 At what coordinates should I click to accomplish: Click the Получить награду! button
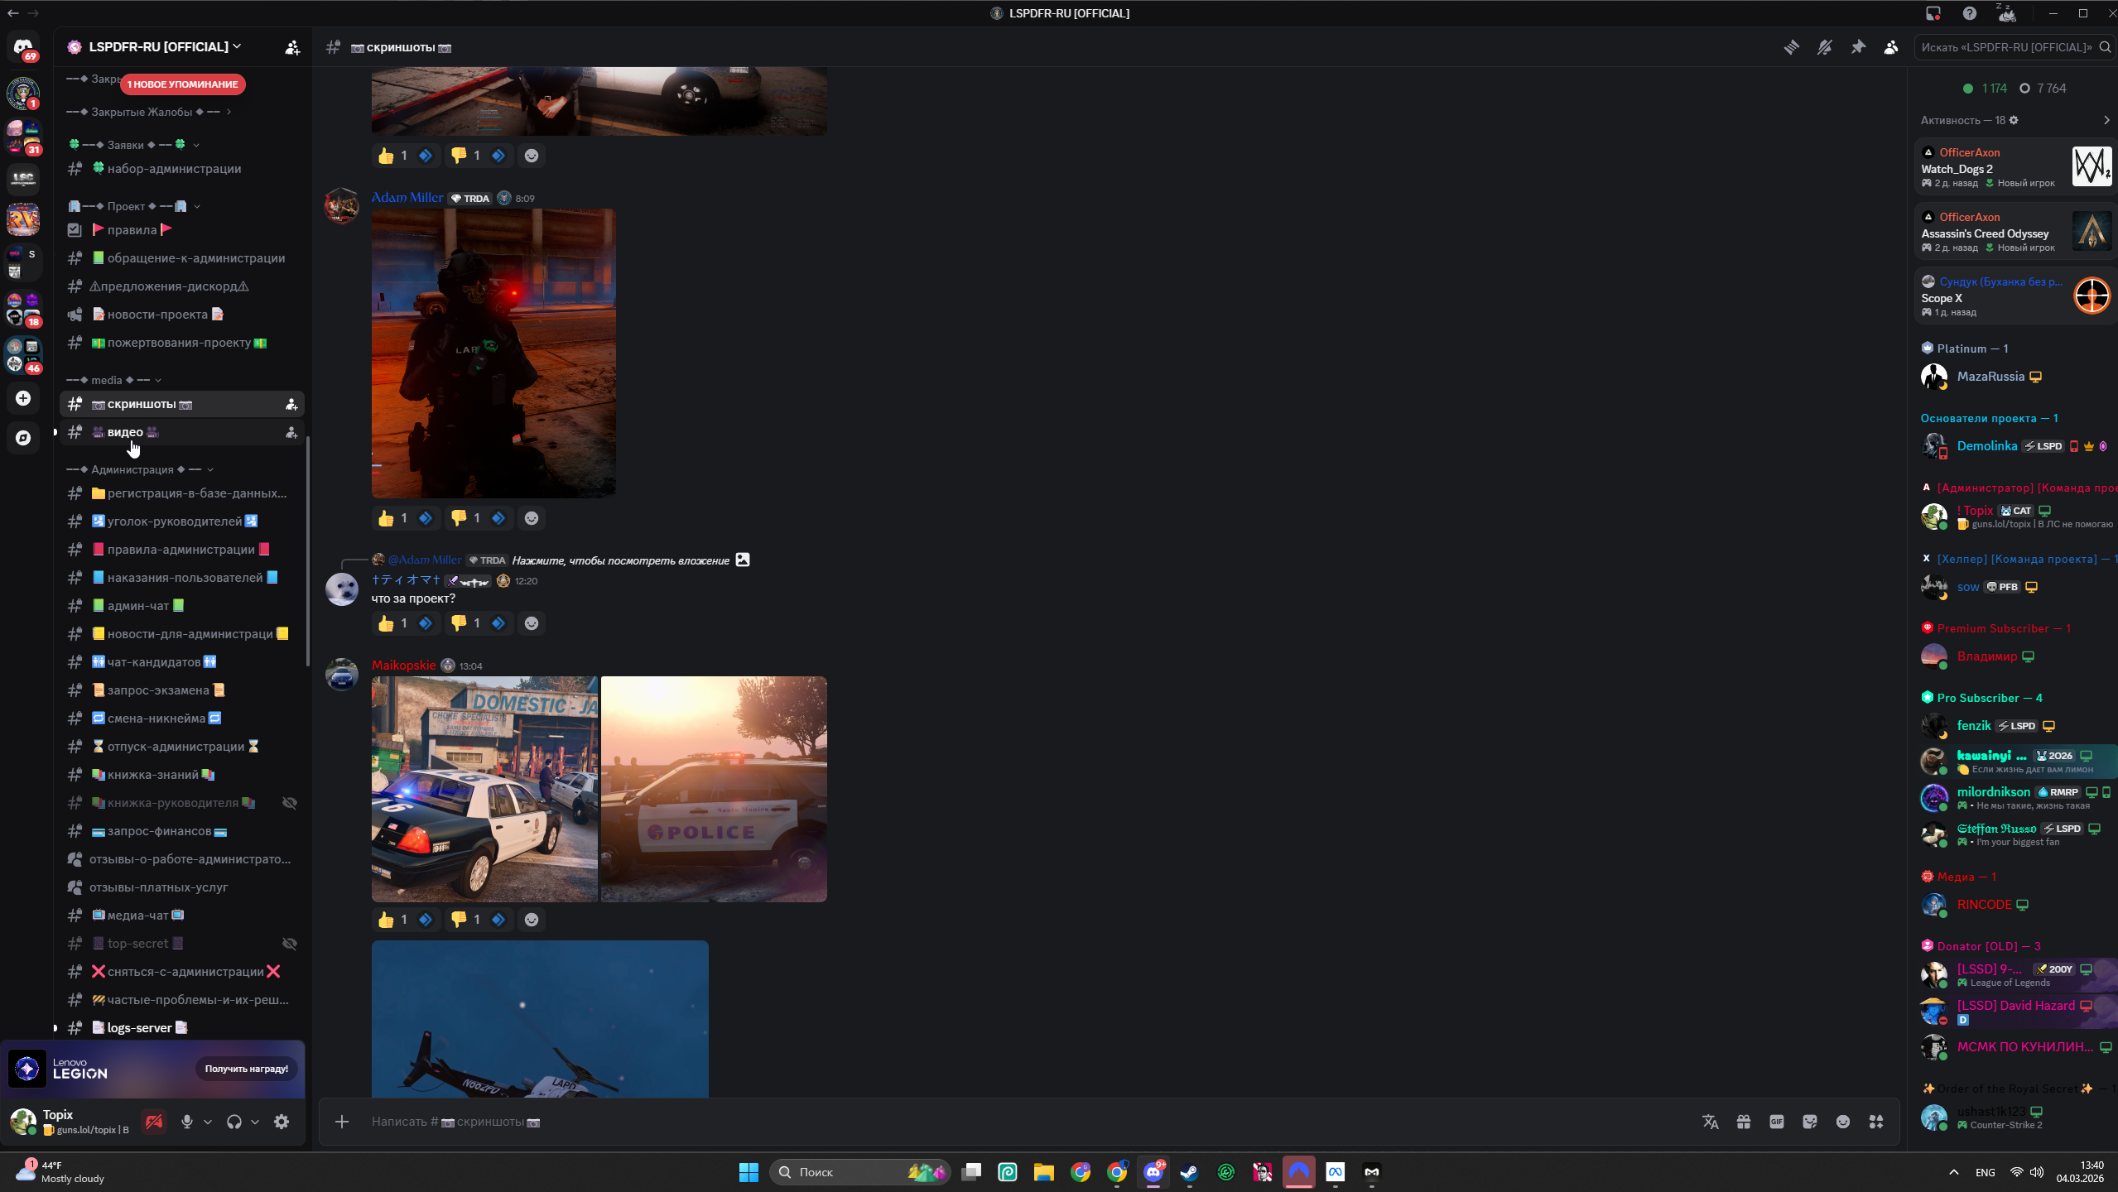[247, 1069]
